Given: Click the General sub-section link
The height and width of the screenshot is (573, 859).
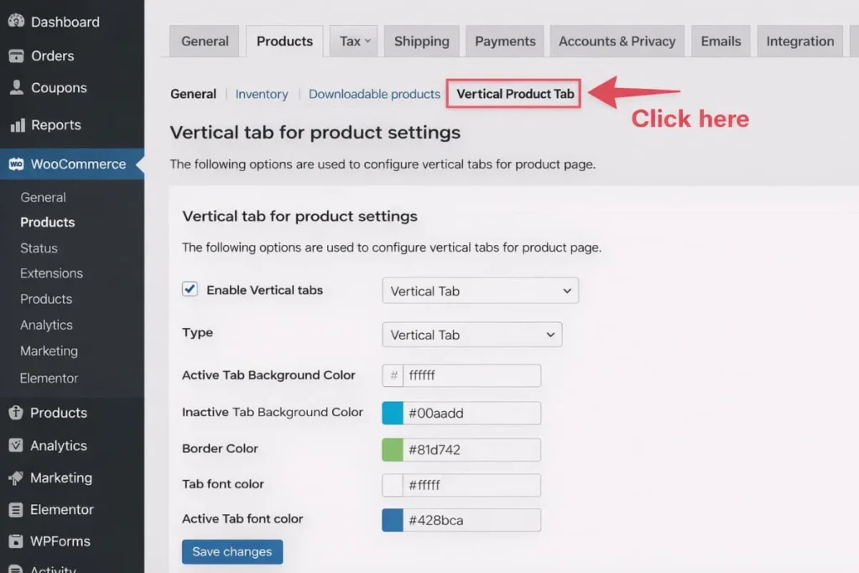Looking at the screenshot, I should 193,94.
